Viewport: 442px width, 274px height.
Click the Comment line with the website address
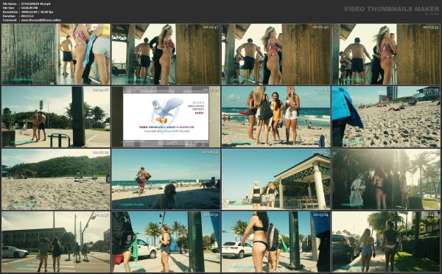[32, 21]
